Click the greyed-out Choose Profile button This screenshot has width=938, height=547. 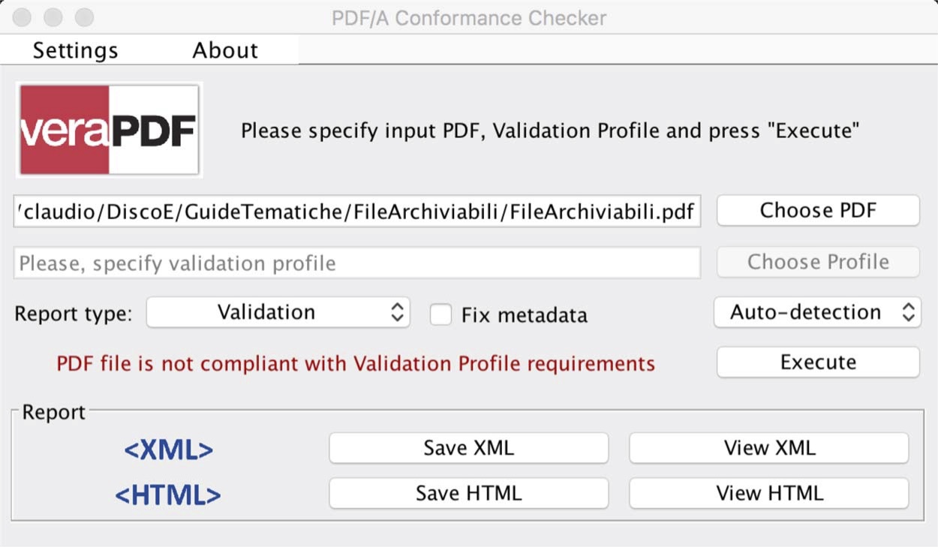pos(818,262)
